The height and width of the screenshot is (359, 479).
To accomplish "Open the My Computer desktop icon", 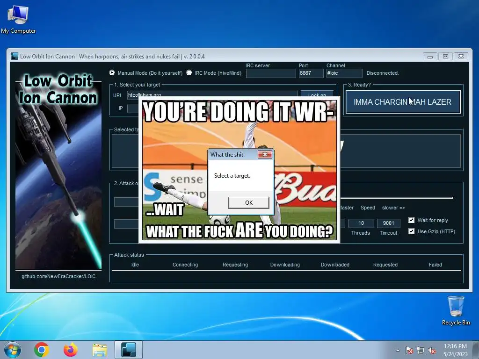I will 18,20.
